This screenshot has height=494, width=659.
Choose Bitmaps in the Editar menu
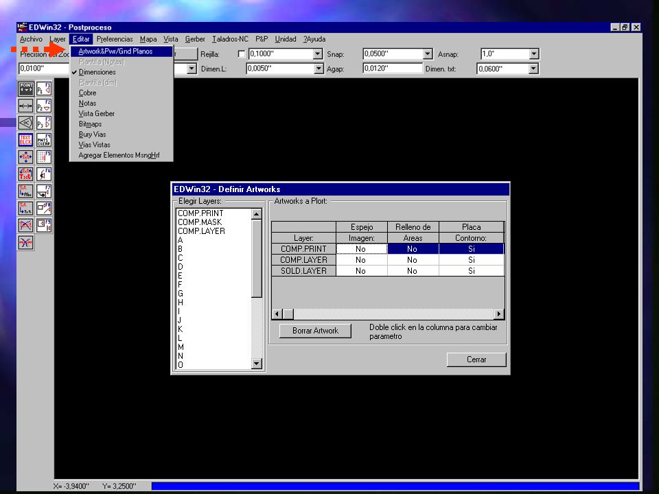(x=122, y=124)
